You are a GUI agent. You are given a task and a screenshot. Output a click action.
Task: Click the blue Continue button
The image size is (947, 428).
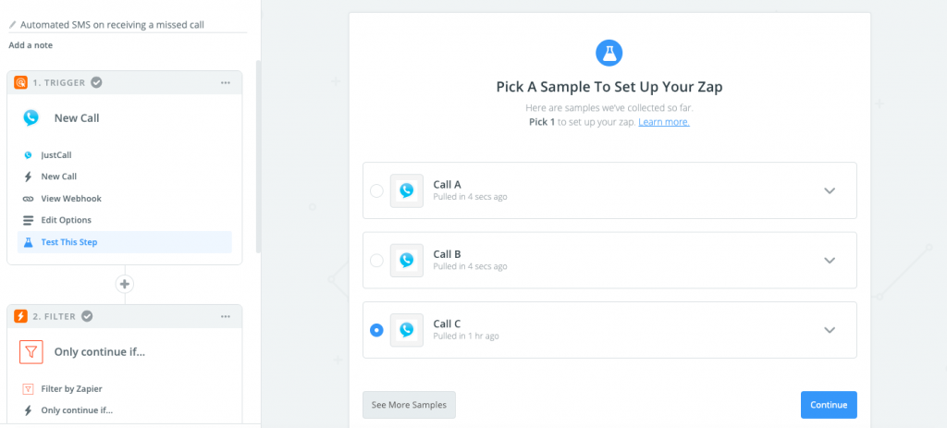[829, 405]
